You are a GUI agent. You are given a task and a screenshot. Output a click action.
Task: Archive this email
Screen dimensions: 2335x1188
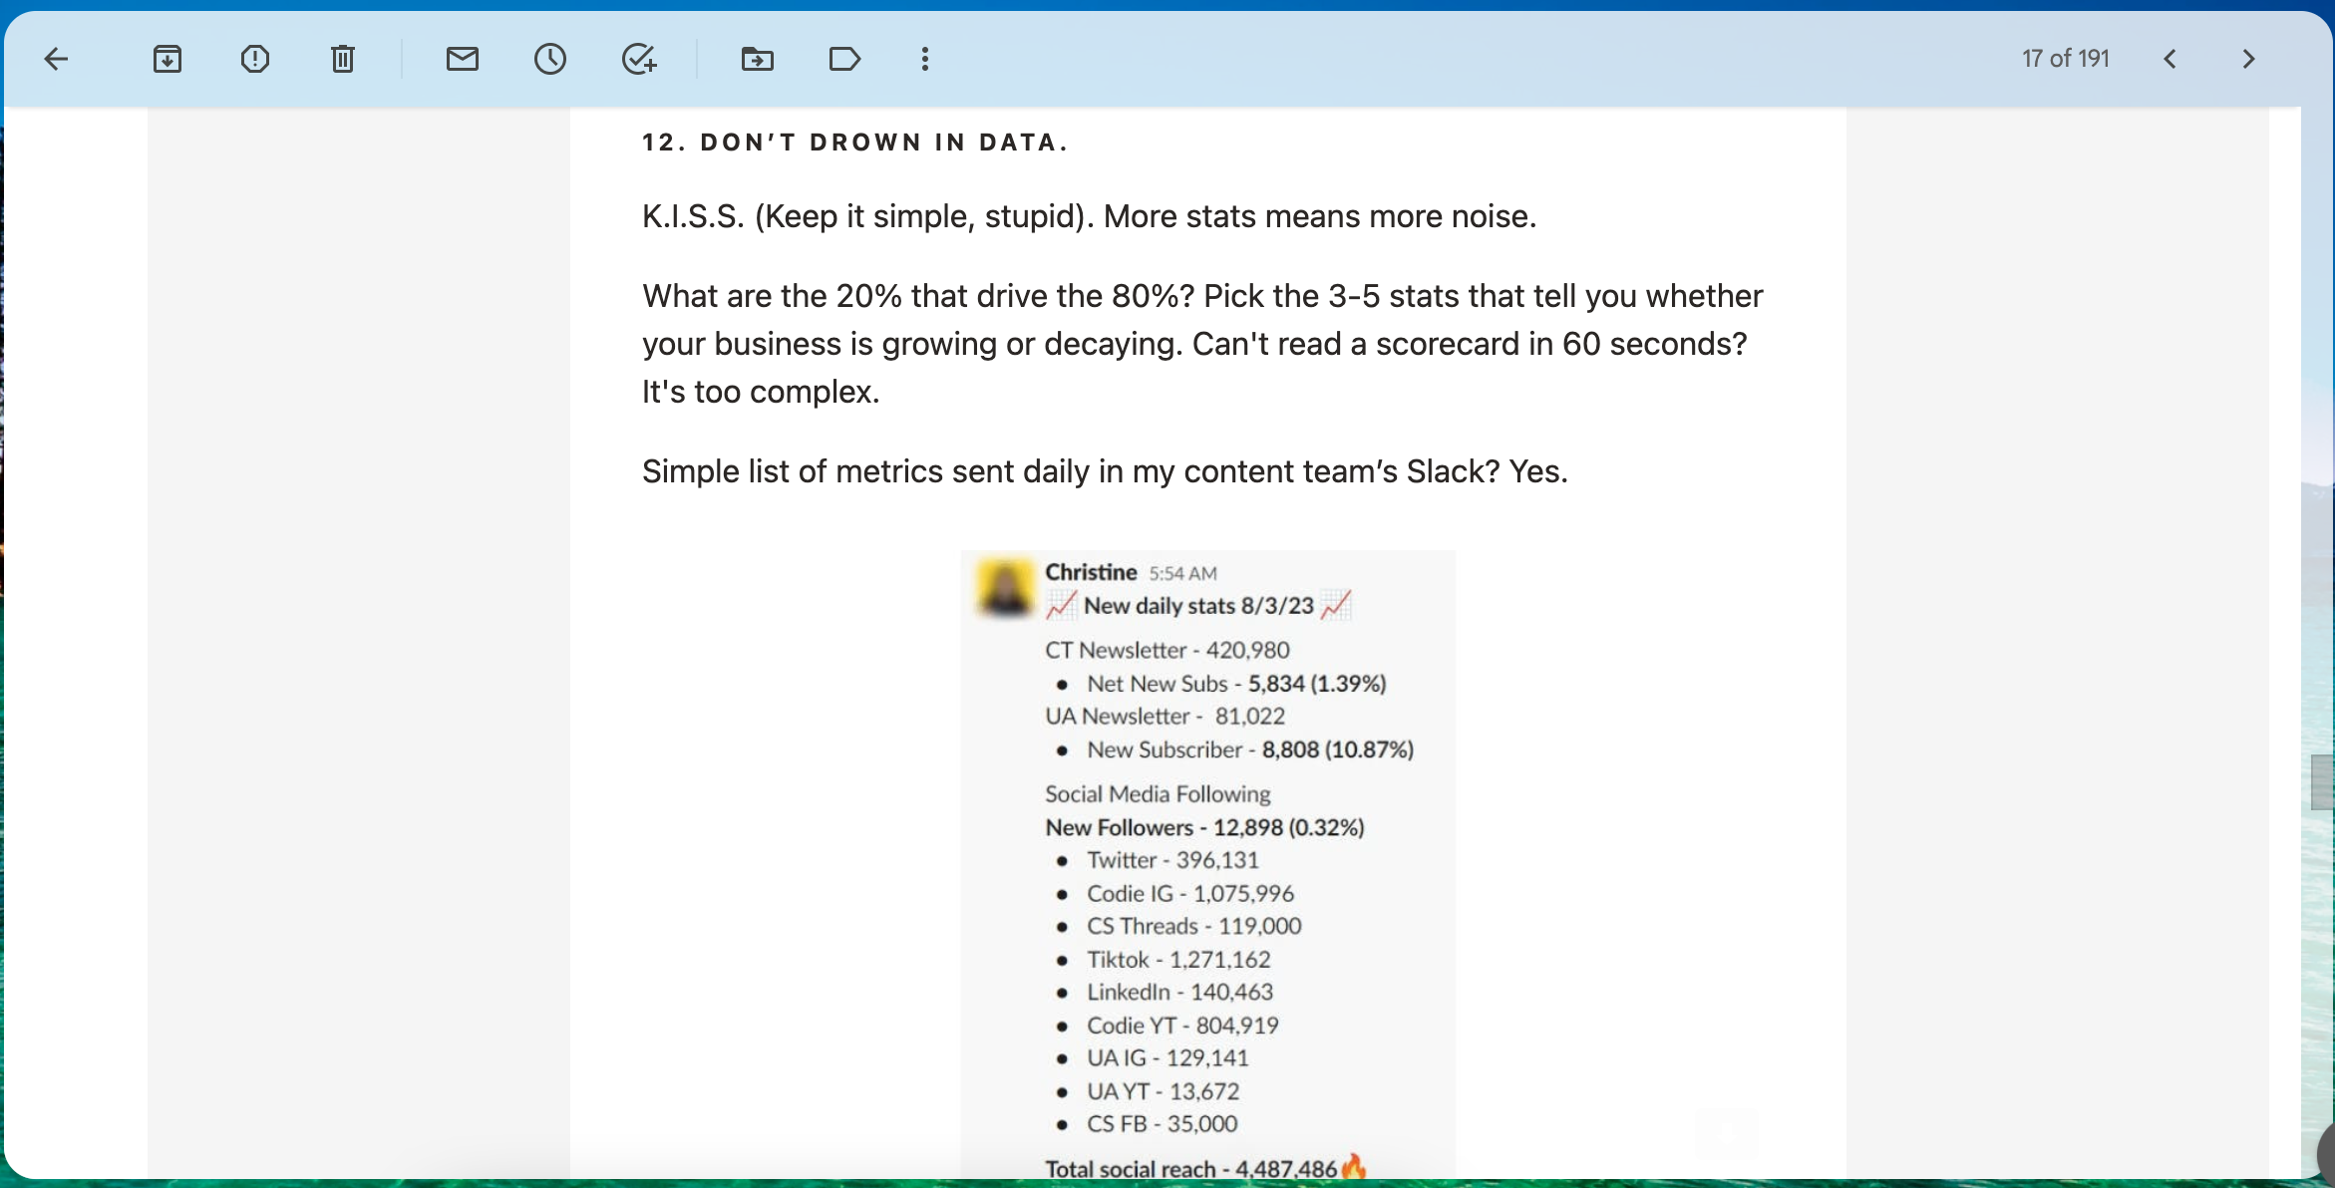[167, 59]
